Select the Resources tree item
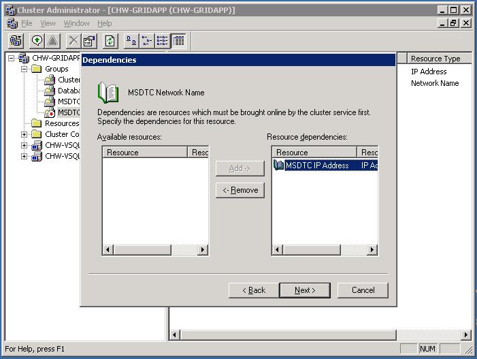The height and width of the screenshot is (359, 477). [62, 123]
